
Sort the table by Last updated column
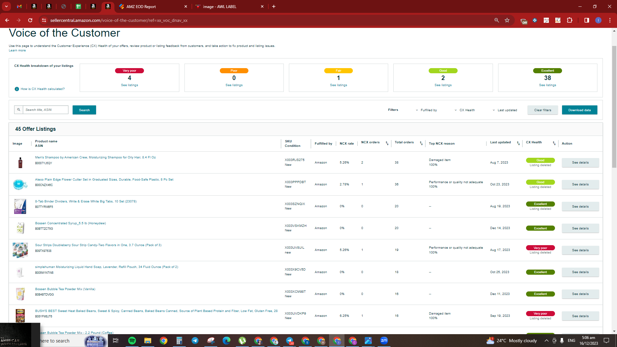(518, 143)
